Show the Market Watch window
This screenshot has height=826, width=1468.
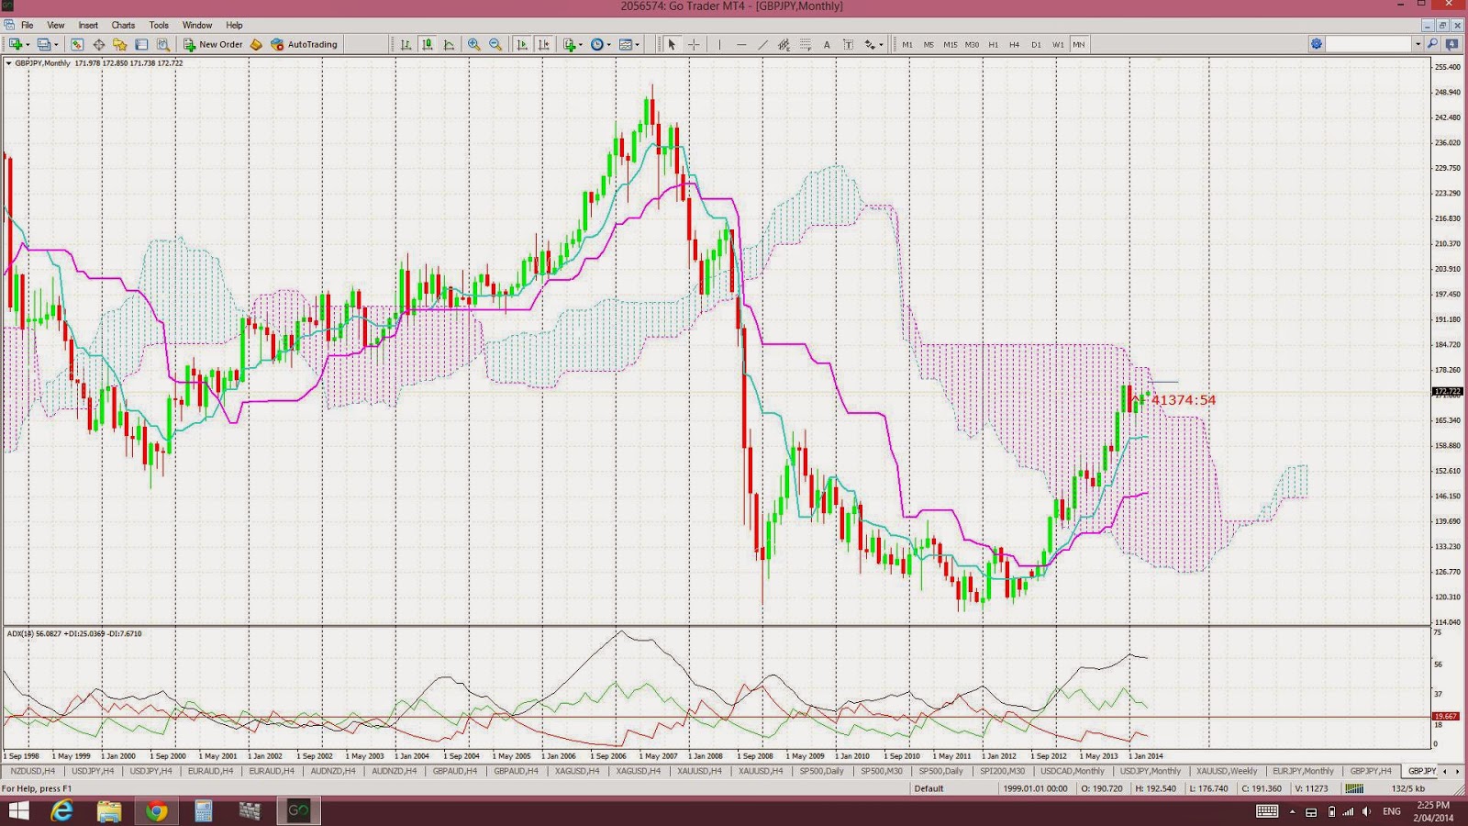(77, 44)
